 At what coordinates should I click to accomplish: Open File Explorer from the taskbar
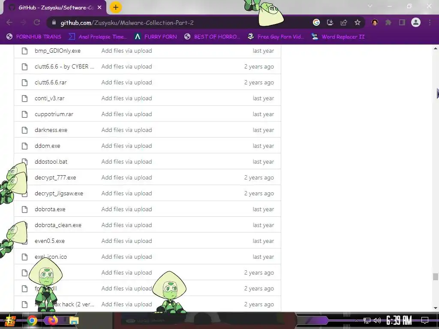[x=74, y=320]
